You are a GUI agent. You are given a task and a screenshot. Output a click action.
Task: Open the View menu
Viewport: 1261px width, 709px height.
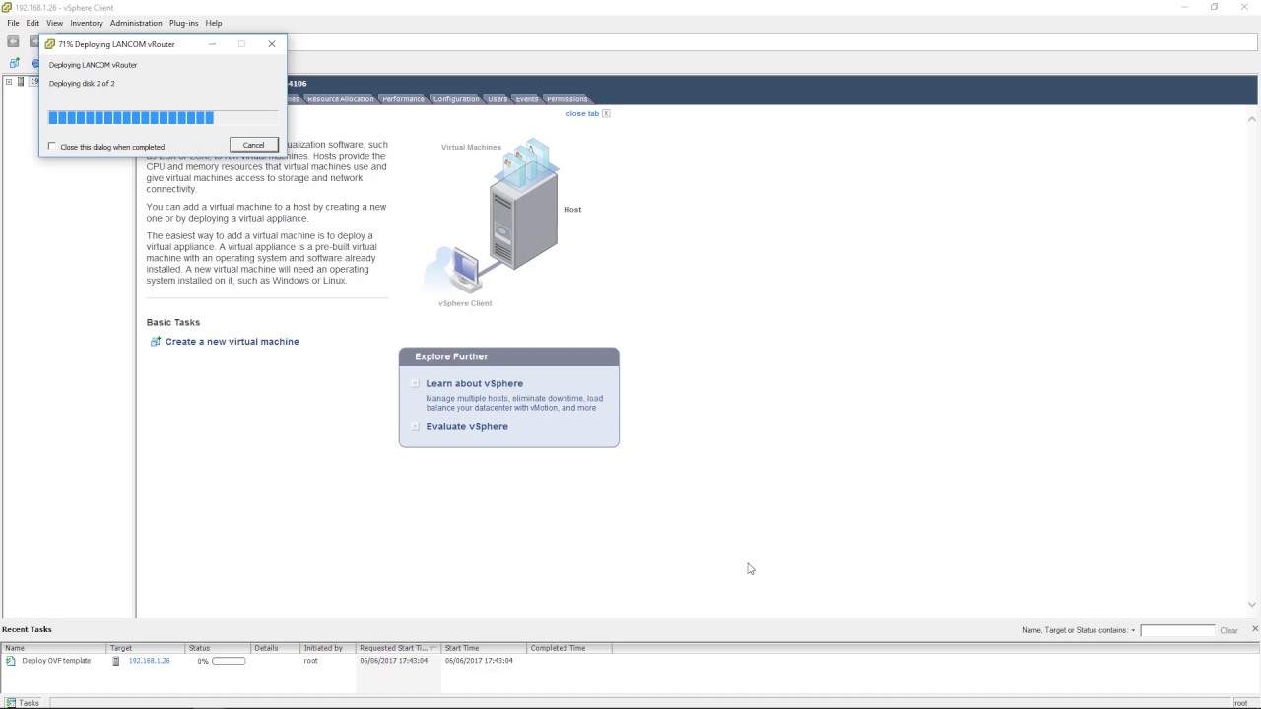[x=54, y=23]
